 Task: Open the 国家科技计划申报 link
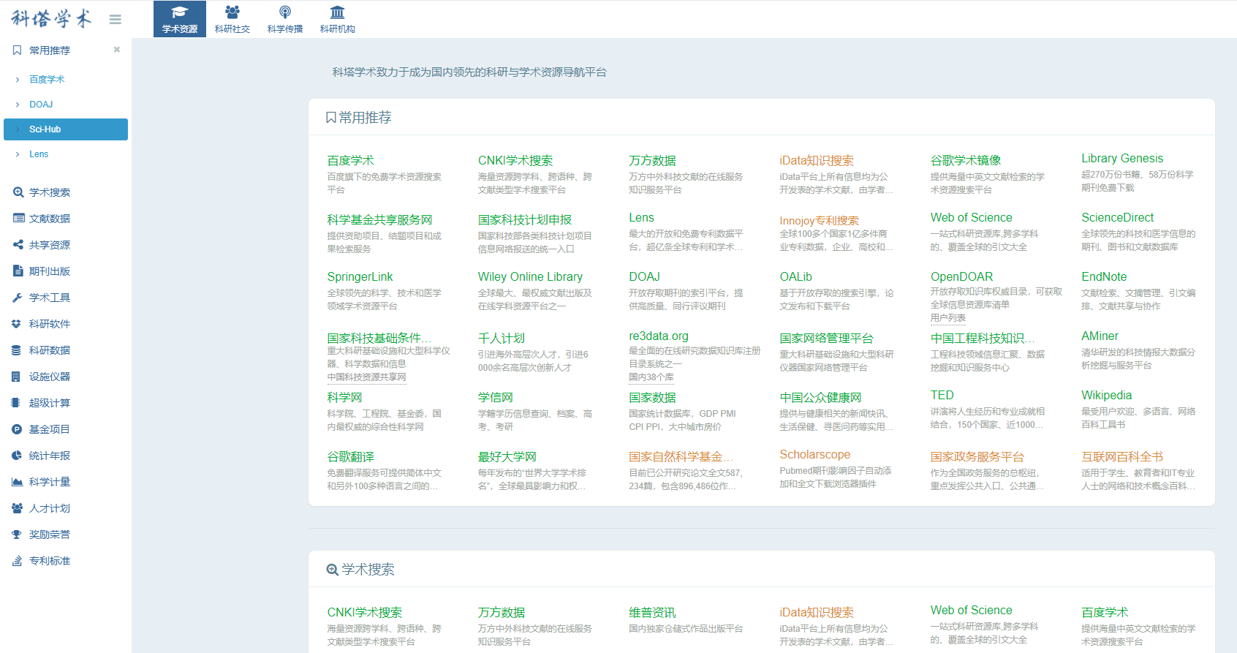[525, 220]
